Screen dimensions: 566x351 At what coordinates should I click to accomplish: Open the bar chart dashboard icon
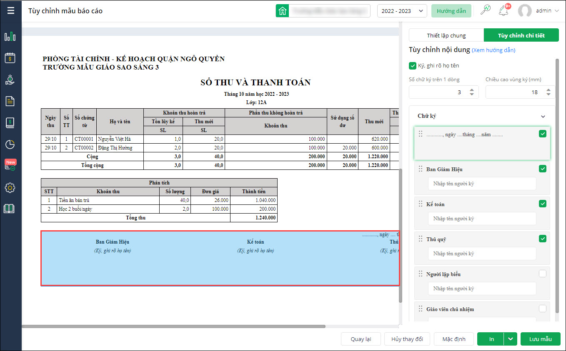tap(10, 37)
